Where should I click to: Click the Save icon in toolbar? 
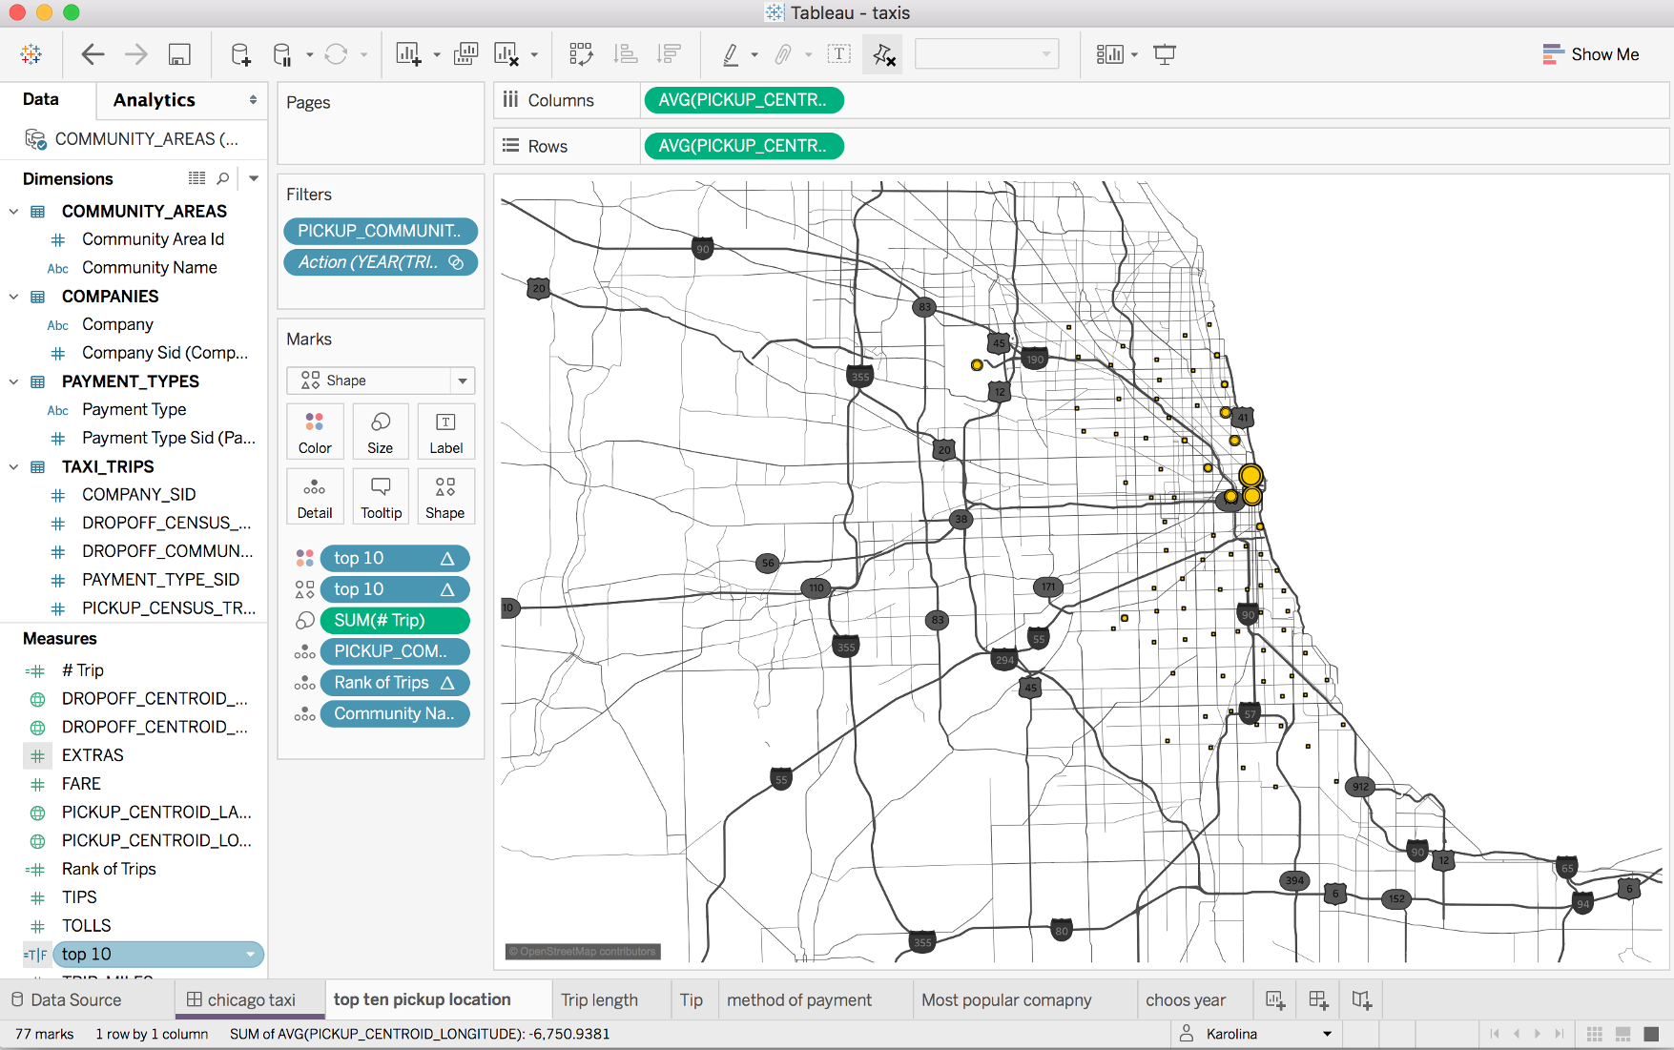179,54
